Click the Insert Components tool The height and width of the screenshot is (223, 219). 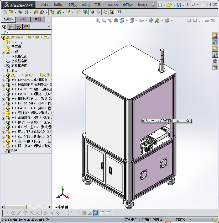tap(11, 12)
